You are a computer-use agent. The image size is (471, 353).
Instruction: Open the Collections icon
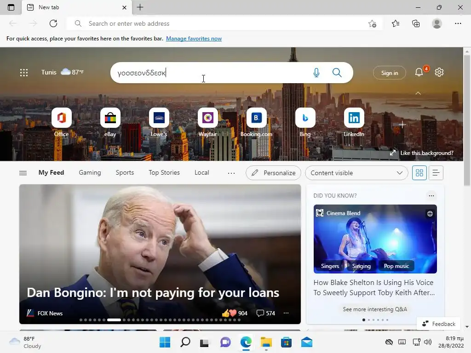click(416, 23)
